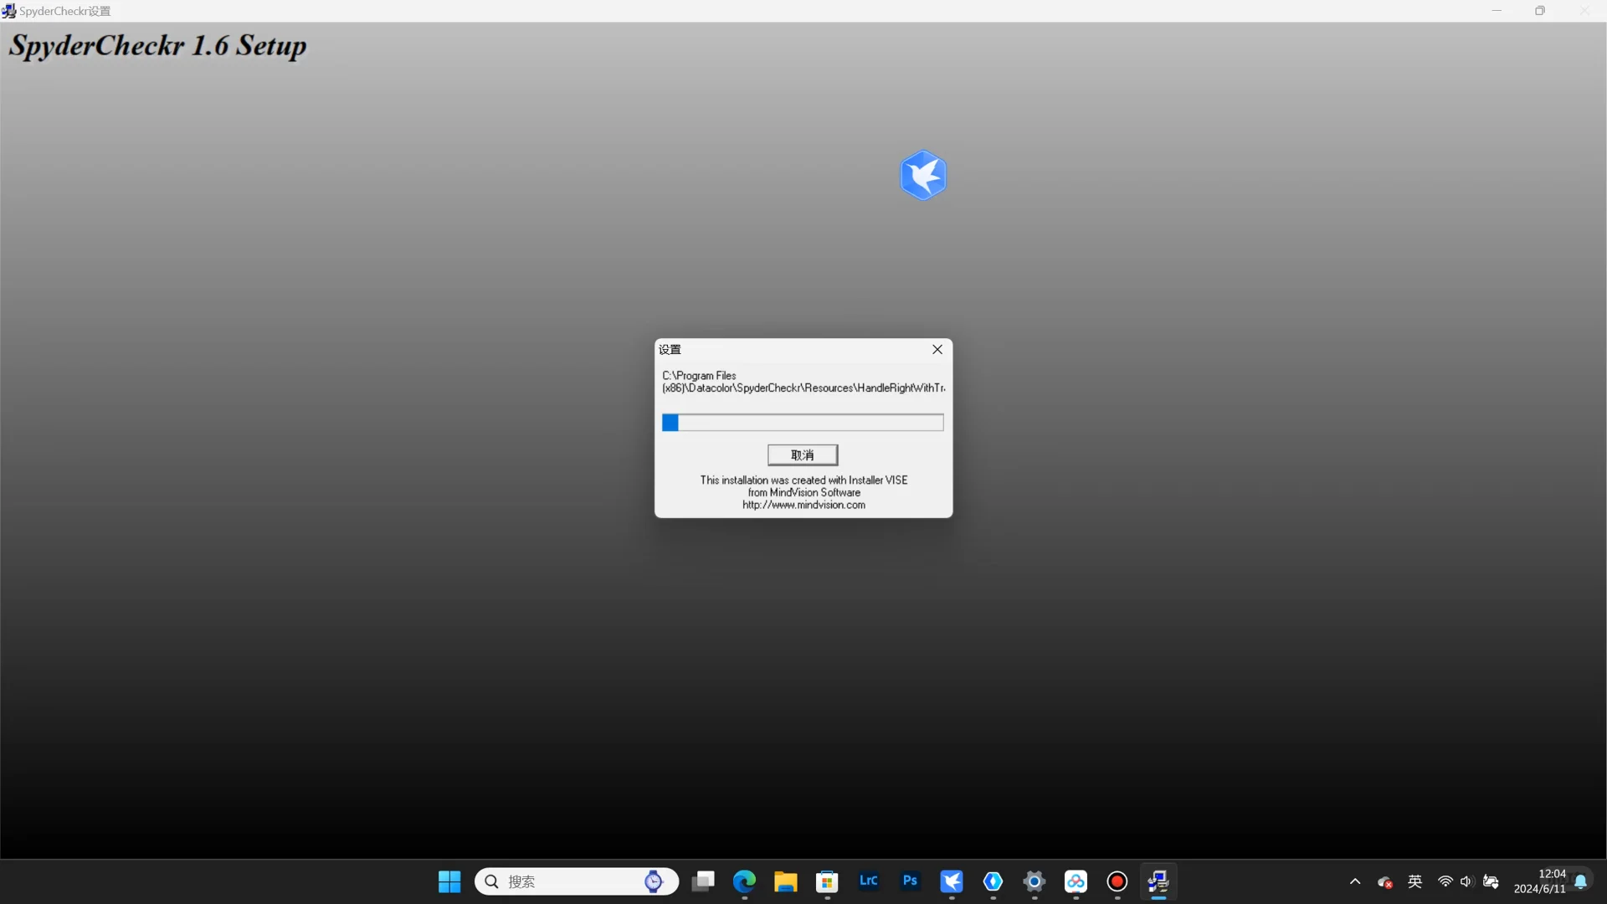Open the Wi-Fi network flyout
Screen dimensions: 1607x904
(1445, 881)
